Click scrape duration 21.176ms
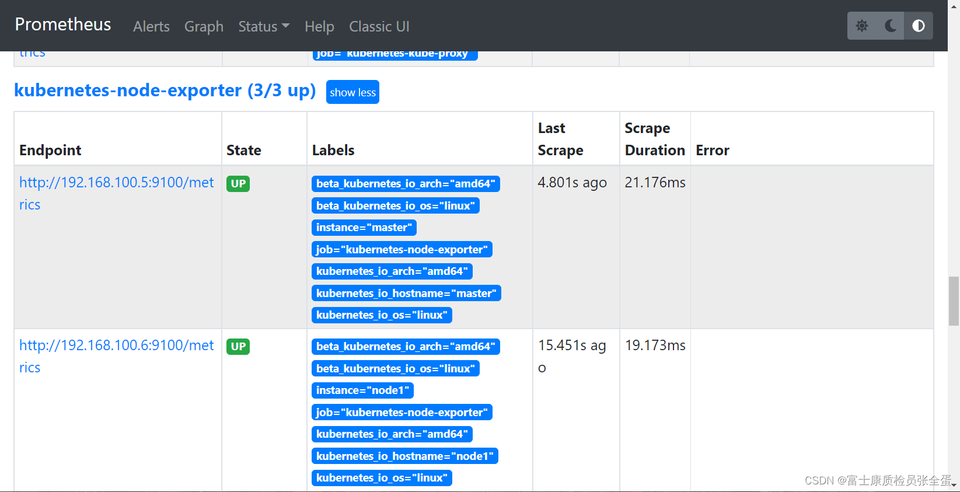 pyautogui.click(x=655, y=183)
